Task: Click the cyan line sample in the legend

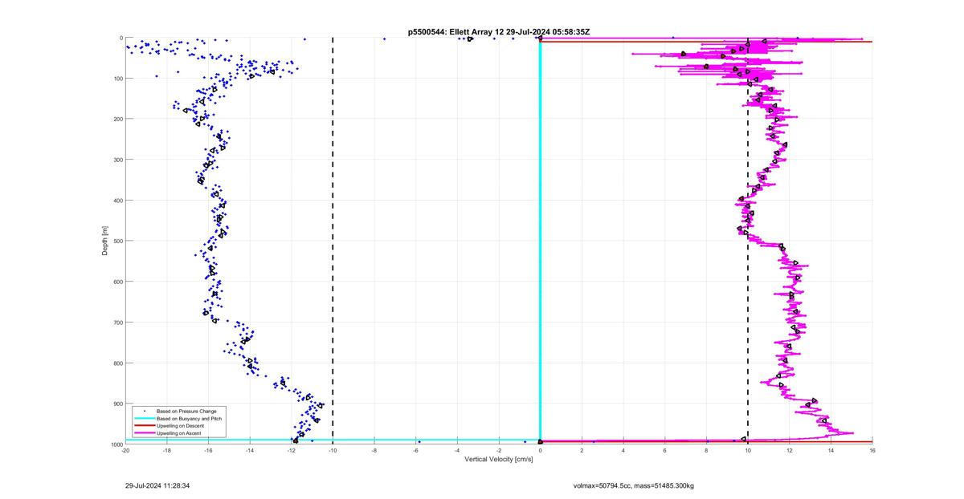Action: pos(144,418)
